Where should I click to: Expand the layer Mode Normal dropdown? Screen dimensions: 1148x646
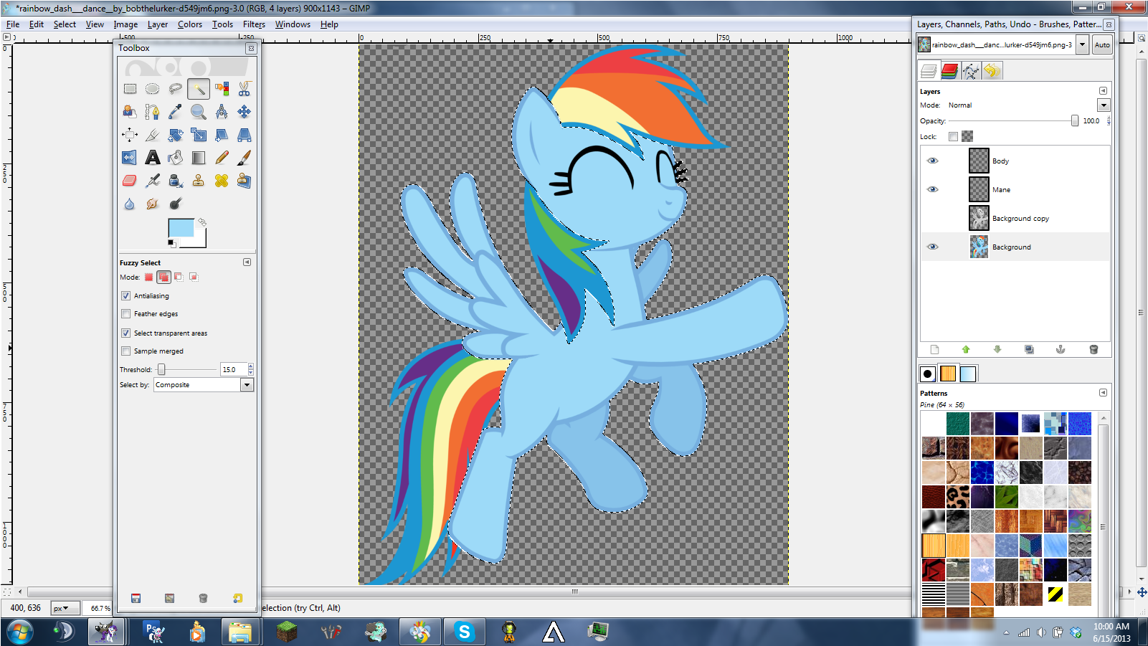1104,105
